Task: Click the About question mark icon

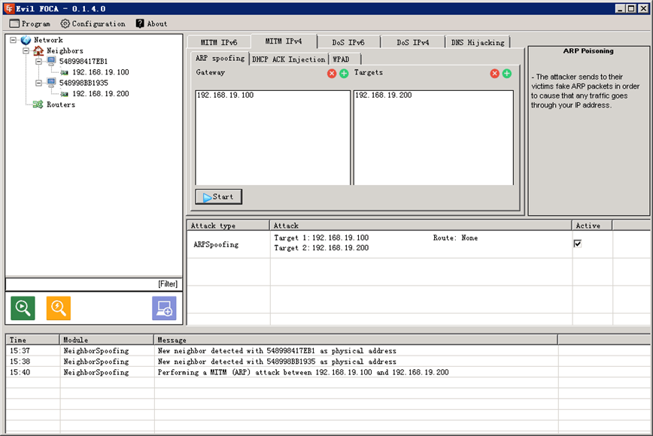Action: (140, 24)
